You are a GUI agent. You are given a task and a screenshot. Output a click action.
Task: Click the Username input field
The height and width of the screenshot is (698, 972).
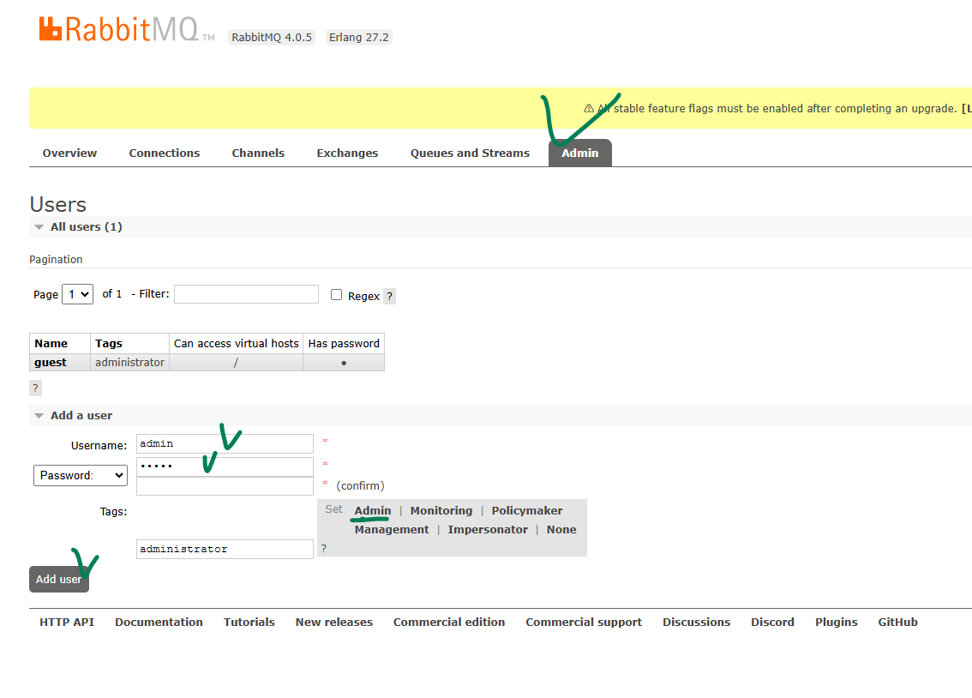[x=225, y=444]
